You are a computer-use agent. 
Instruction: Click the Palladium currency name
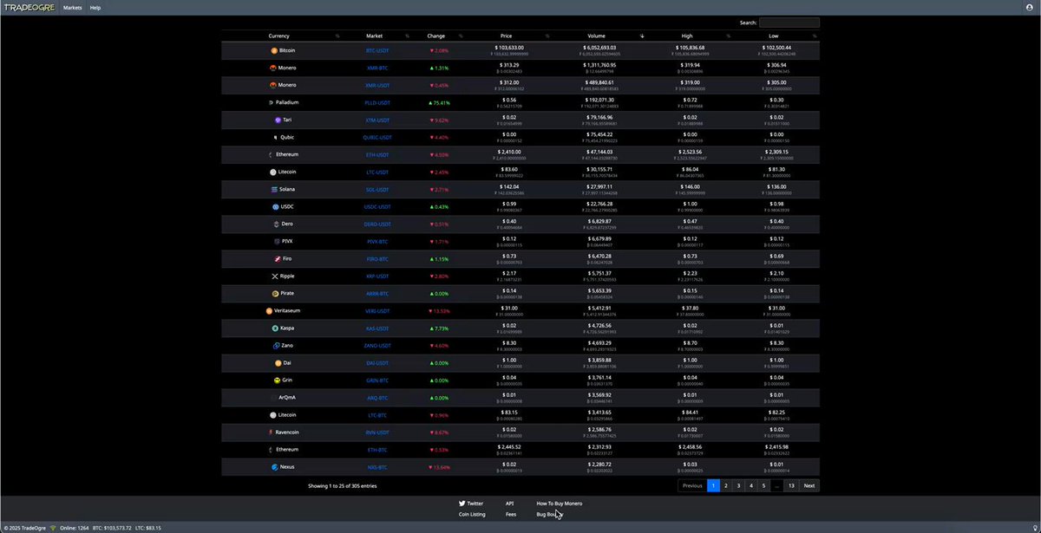click(287, 102)
